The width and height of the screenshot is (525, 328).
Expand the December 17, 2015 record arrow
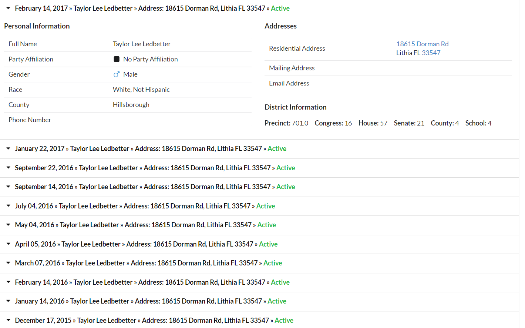[8, 320]
